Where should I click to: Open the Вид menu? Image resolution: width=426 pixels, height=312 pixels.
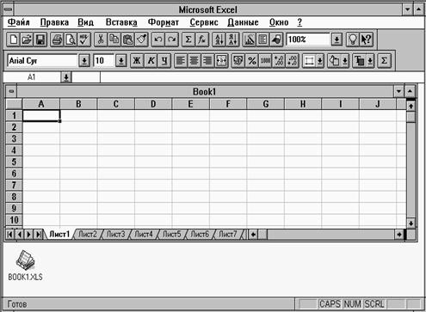pos(85,22)
